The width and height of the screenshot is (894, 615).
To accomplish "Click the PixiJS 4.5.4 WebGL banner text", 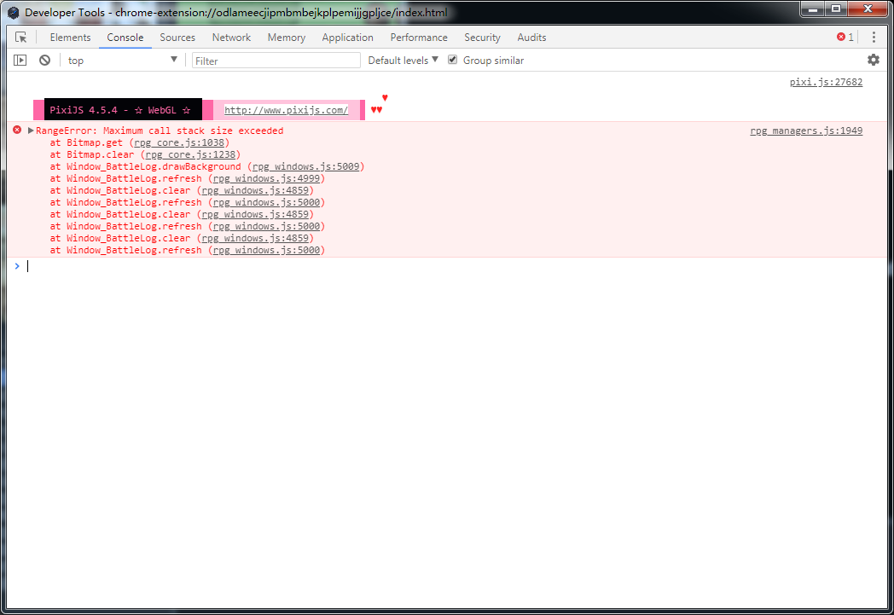I will pyautogui.click(x=120, y=110).
